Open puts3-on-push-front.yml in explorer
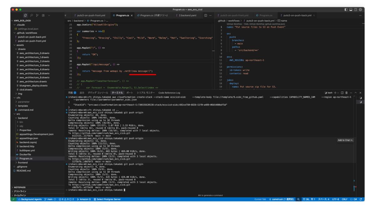 (37, 41)
